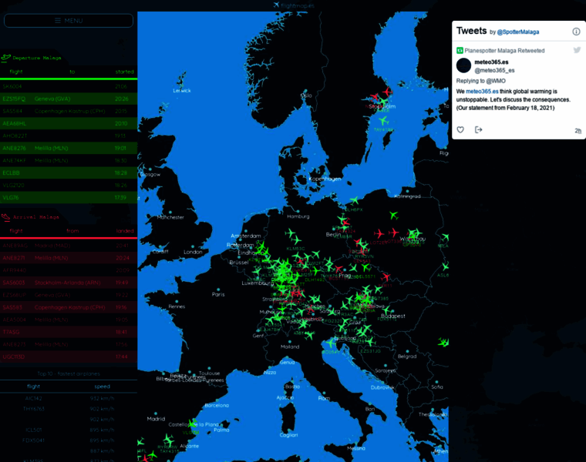Select the green plane labeled VLG76 near Castellón
The width and height of the screenshot is (586, 462).
[x=193, y=423]
